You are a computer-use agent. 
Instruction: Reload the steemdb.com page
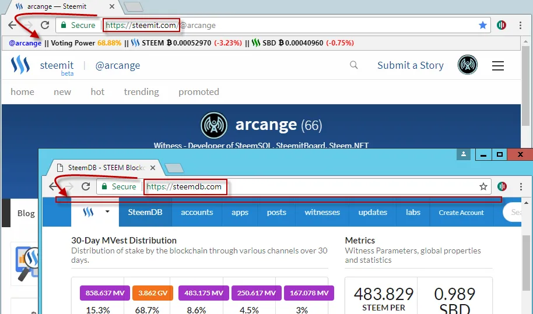click(x=86, y=186)
